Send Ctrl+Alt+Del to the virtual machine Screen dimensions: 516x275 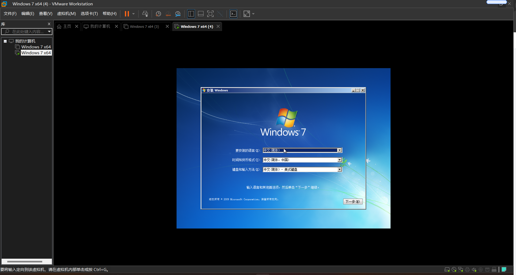[x=145, y=14]
